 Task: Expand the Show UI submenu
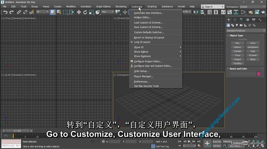pyautogui.click(x=156, y=47)
